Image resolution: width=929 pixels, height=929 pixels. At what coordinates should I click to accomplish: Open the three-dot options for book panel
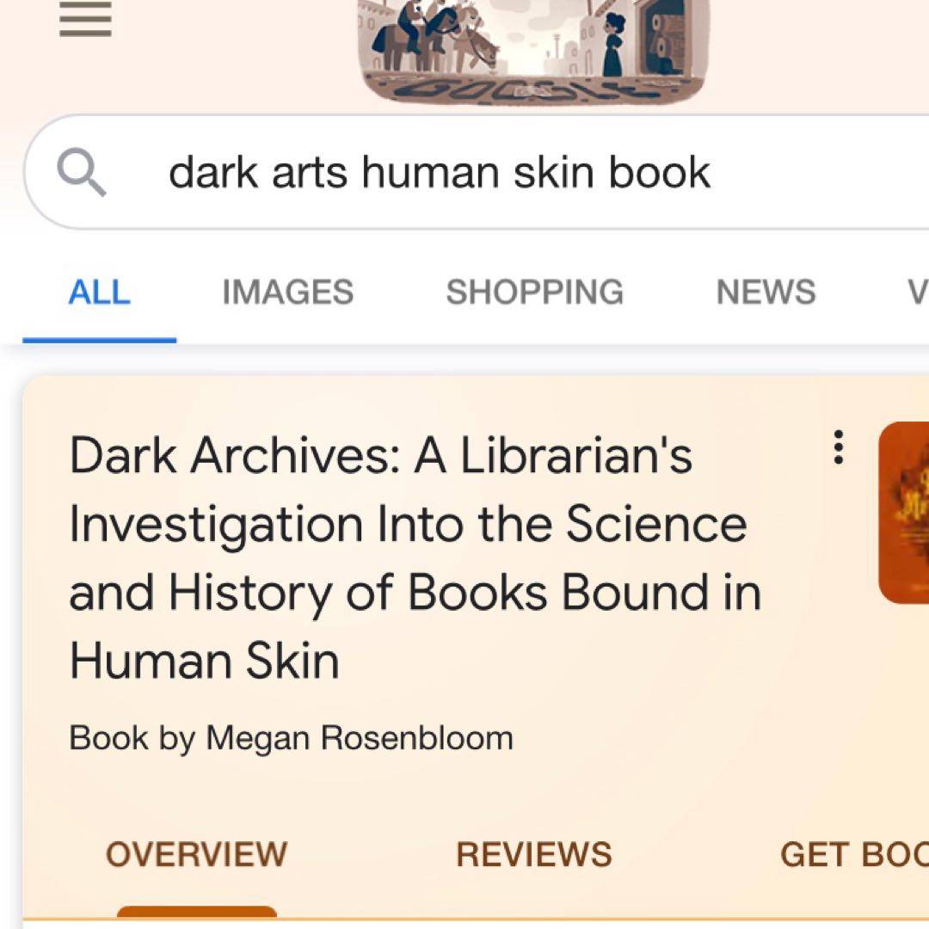point(839,447)
